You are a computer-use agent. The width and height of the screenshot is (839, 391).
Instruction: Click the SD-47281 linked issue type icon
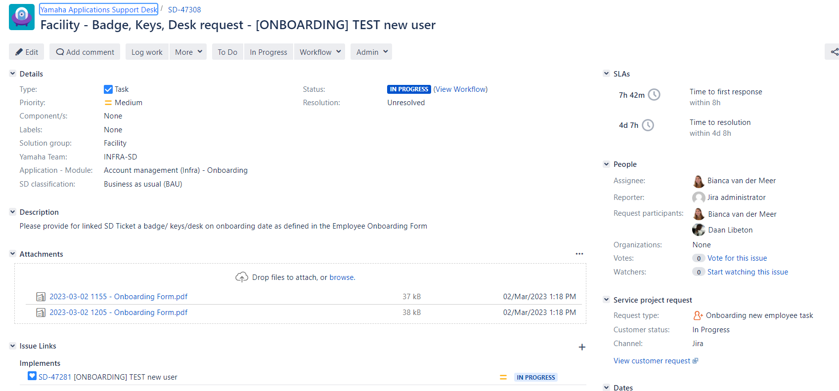click(x=32, y=376)
